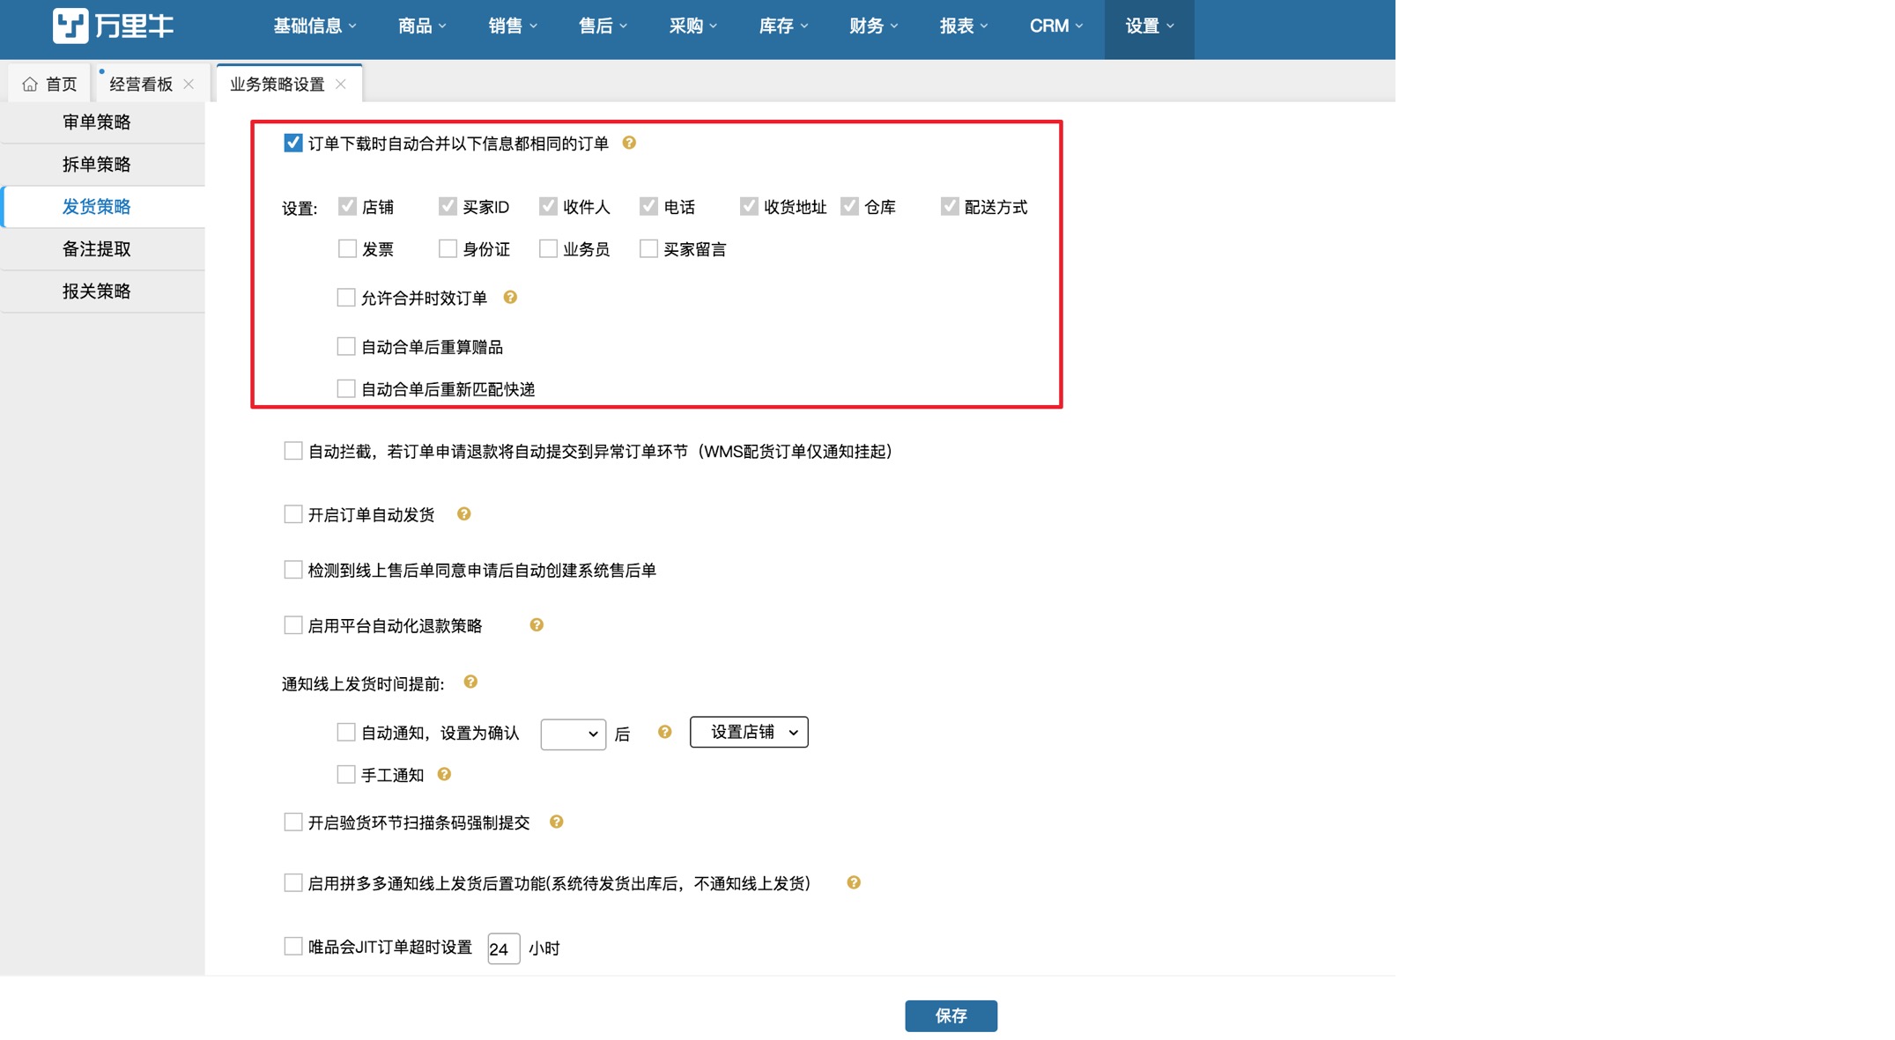Click help icon next to 启用平台自动化退款策略
This screenshot has width=1895, height=1040.
pos(537,625)
